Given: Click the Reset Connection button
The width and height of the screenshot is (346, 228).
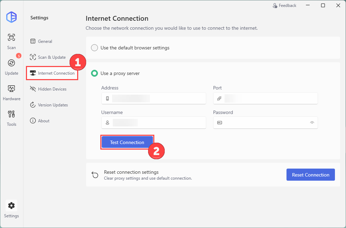Looking at the screenshot, I should coord(310,175).
